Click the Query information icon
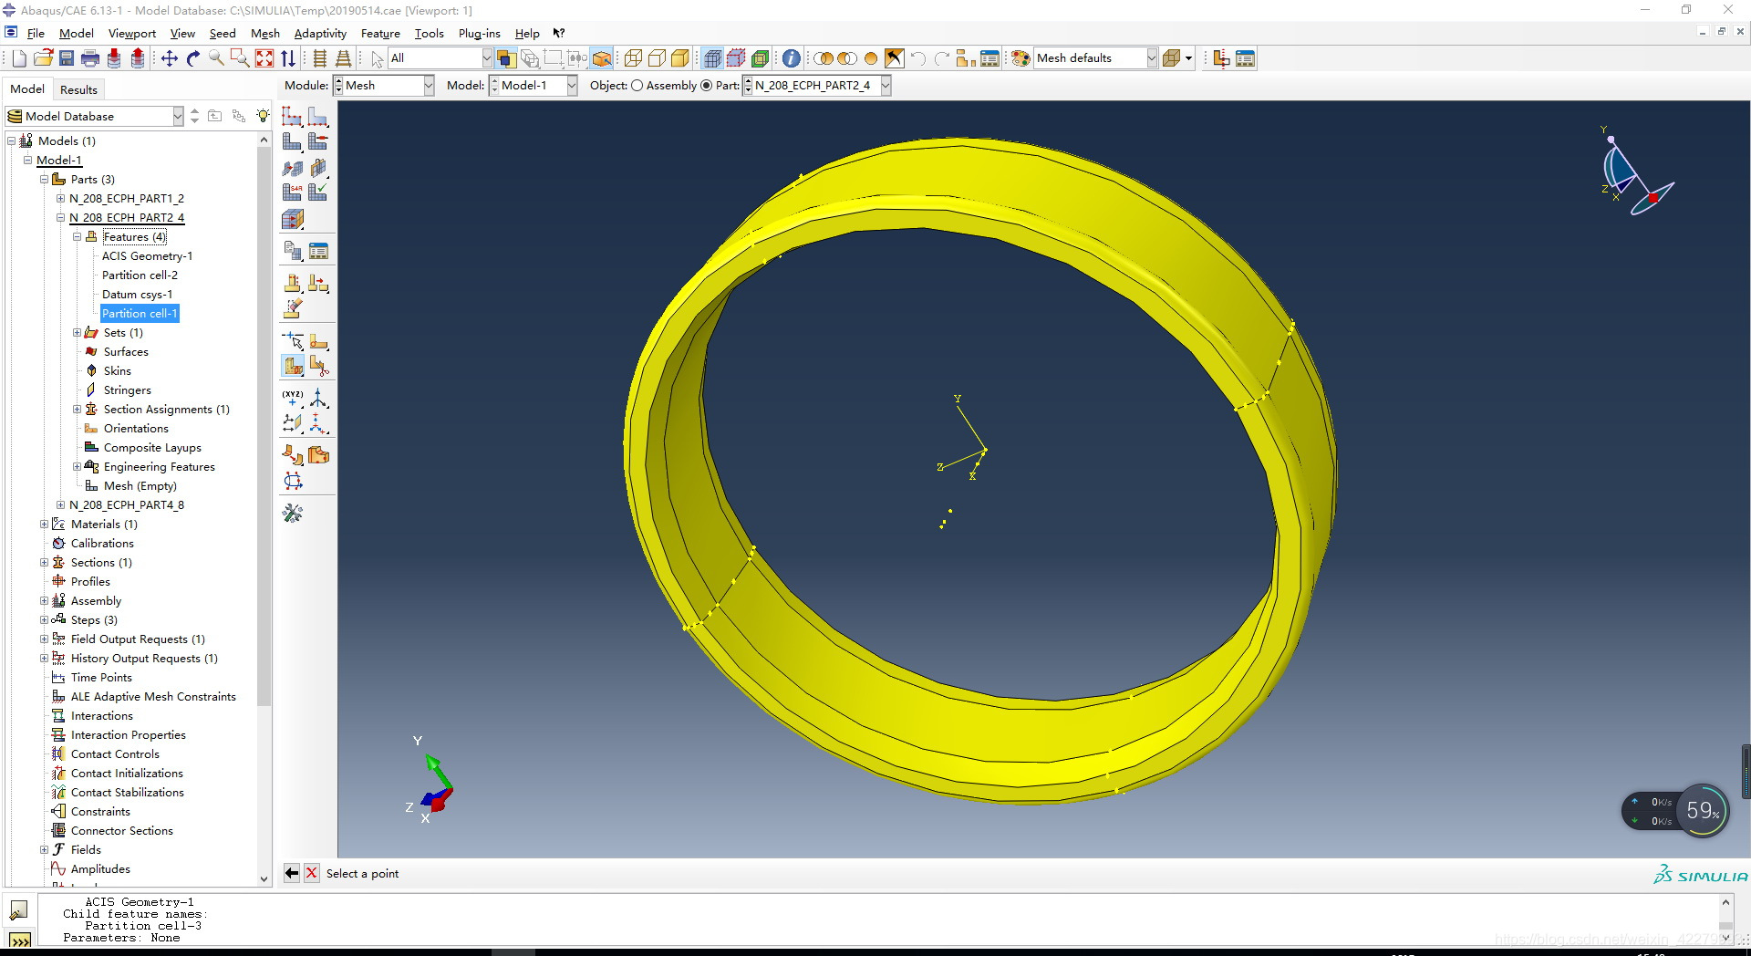 (x=791, y=58)
